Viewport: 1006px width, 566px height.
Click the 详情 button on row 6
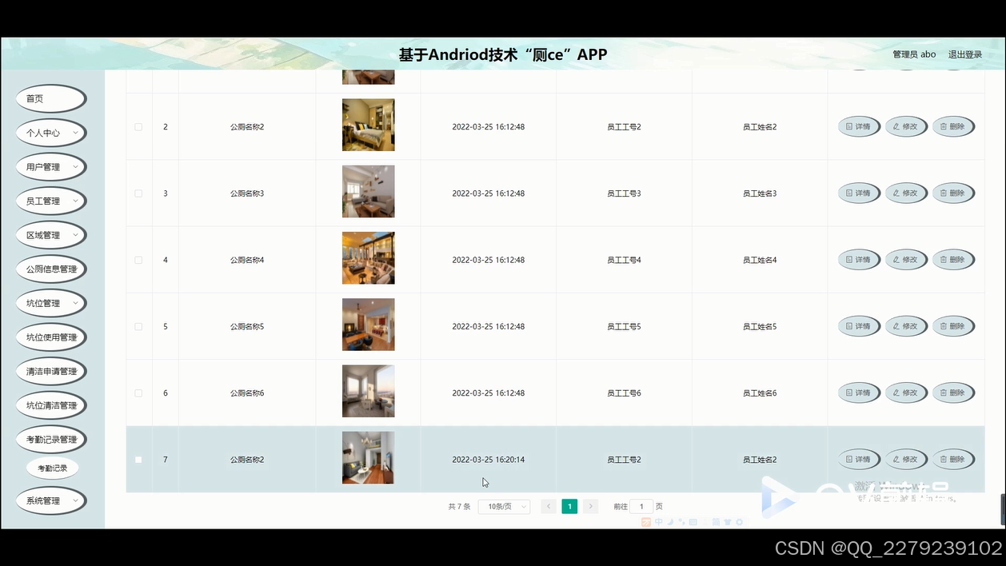pos(859,393)
